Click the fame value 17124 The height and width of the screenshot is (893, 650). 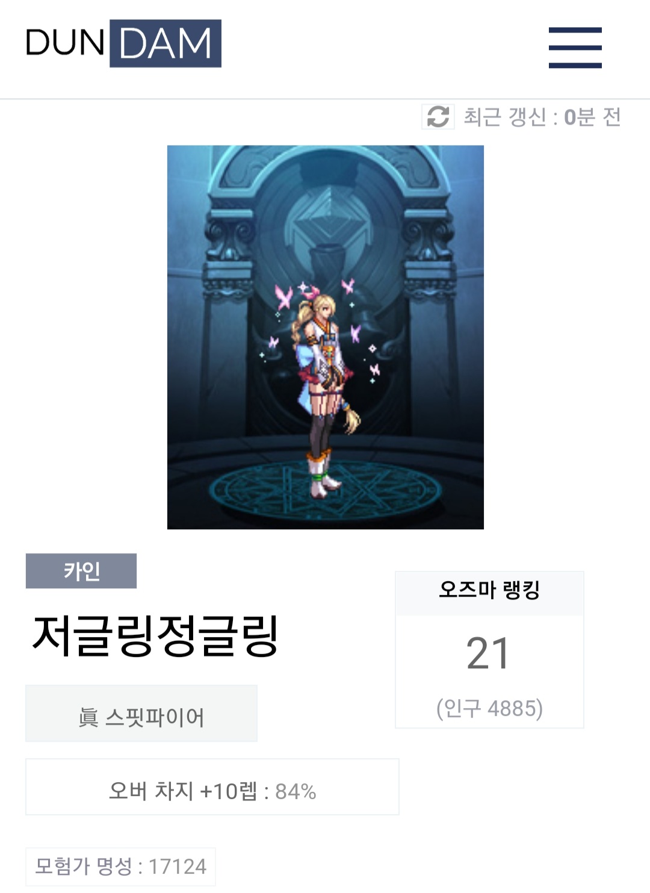pos(177,867)
